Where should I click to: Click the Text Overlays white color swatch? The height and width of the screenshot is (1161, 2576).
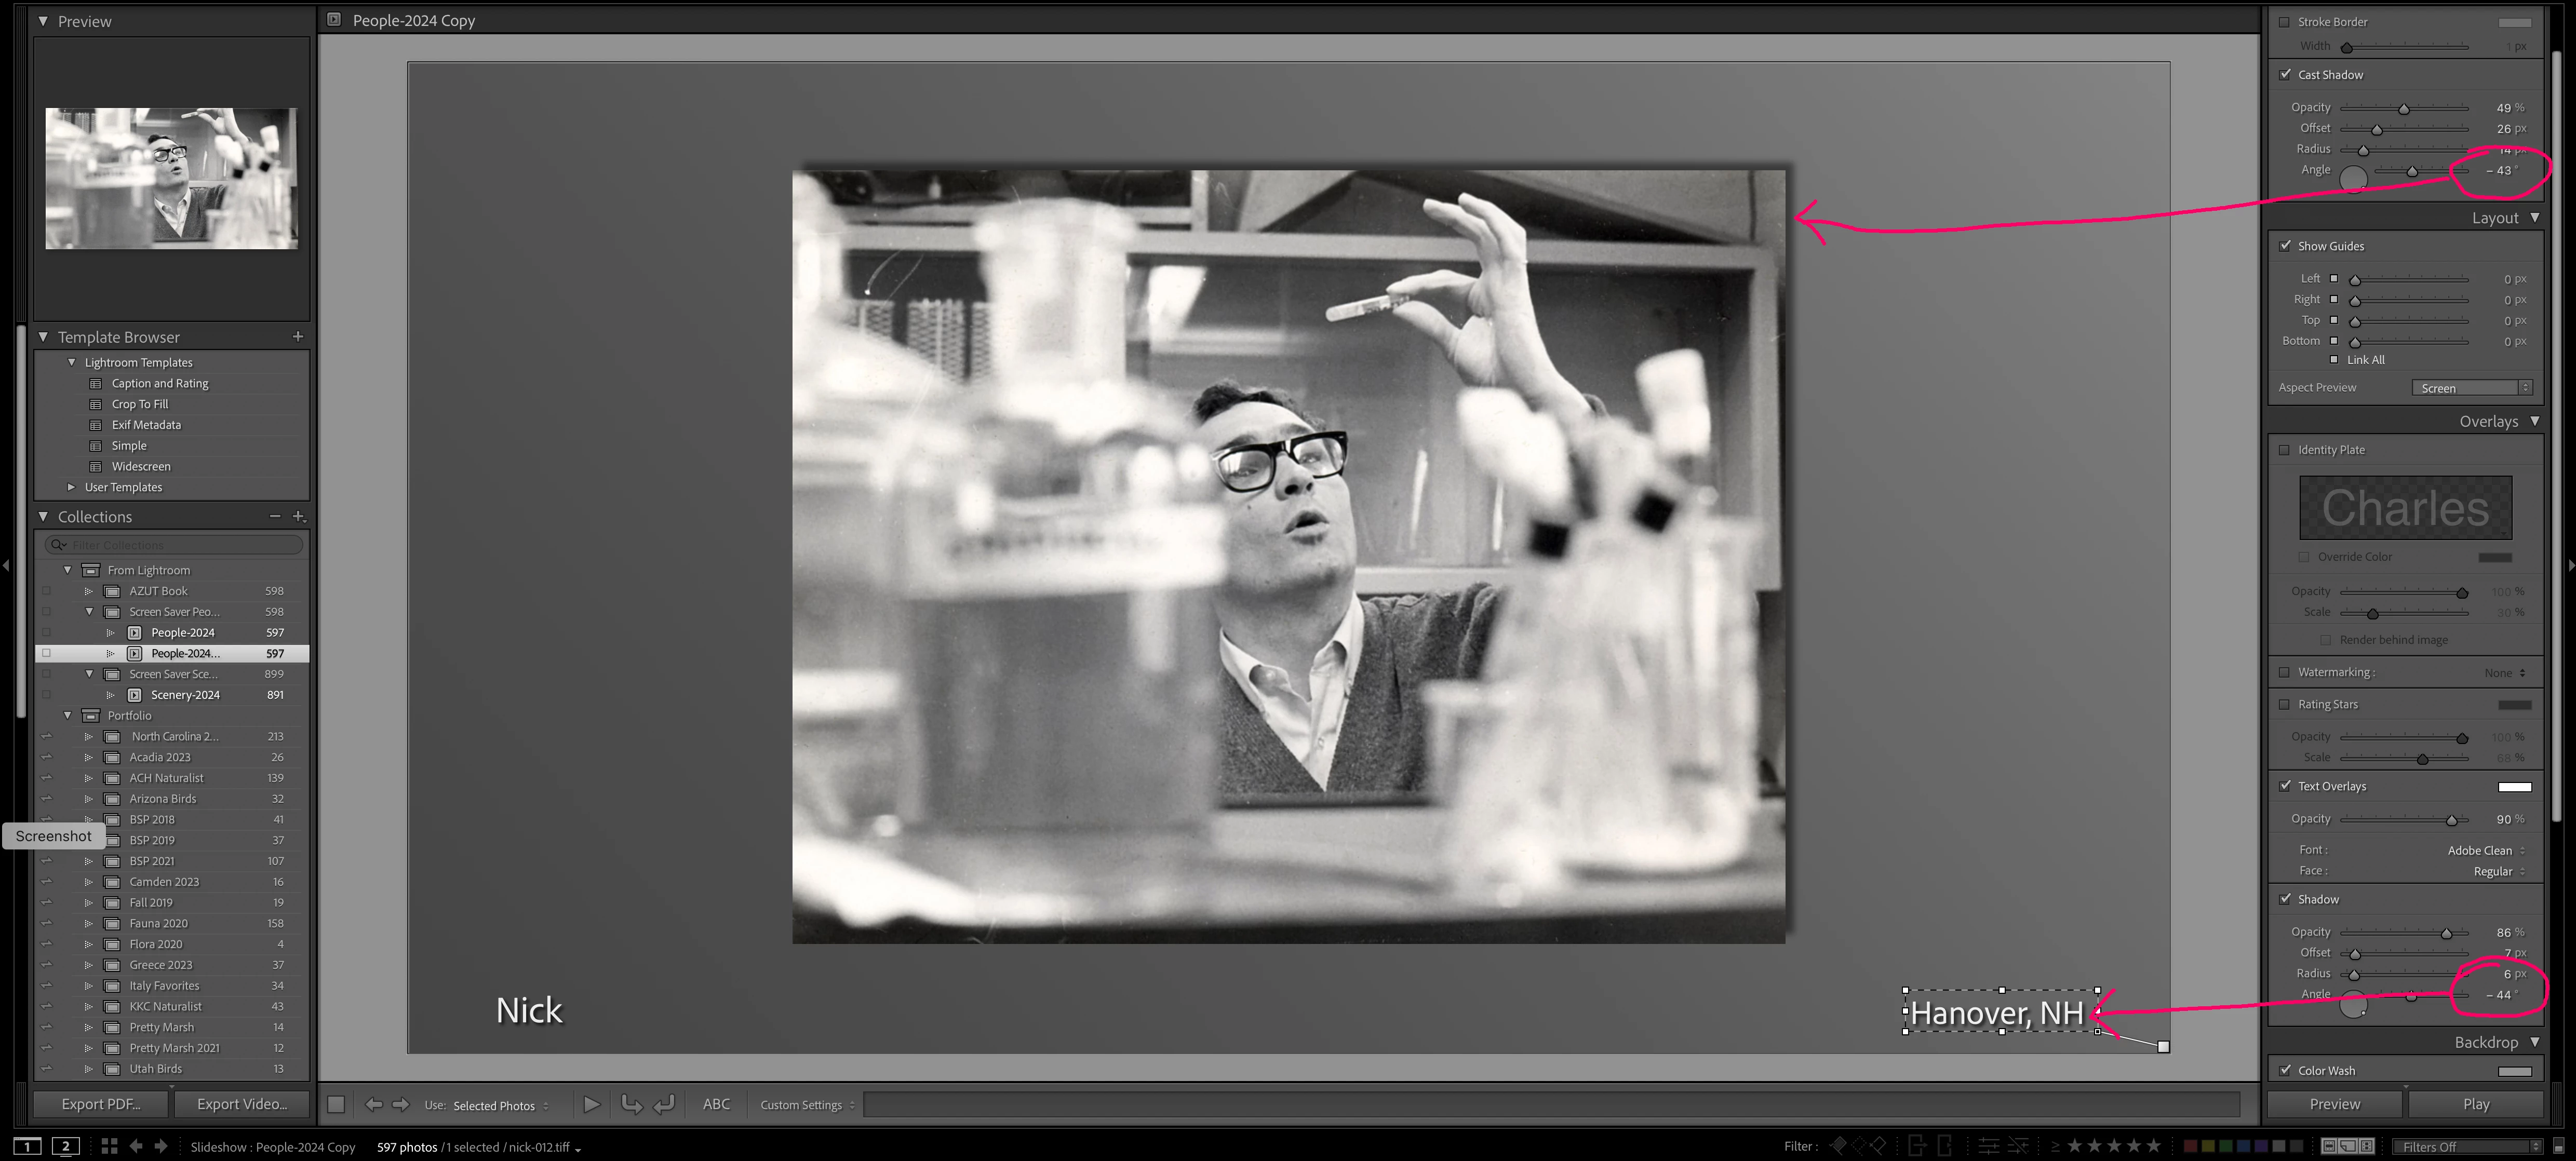[x=2514, y=787]
